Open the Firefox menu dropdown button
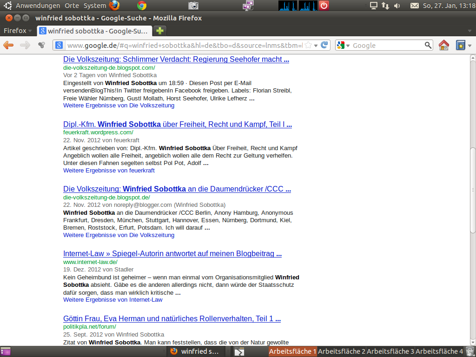476x357 pixels. pos(17,31)
